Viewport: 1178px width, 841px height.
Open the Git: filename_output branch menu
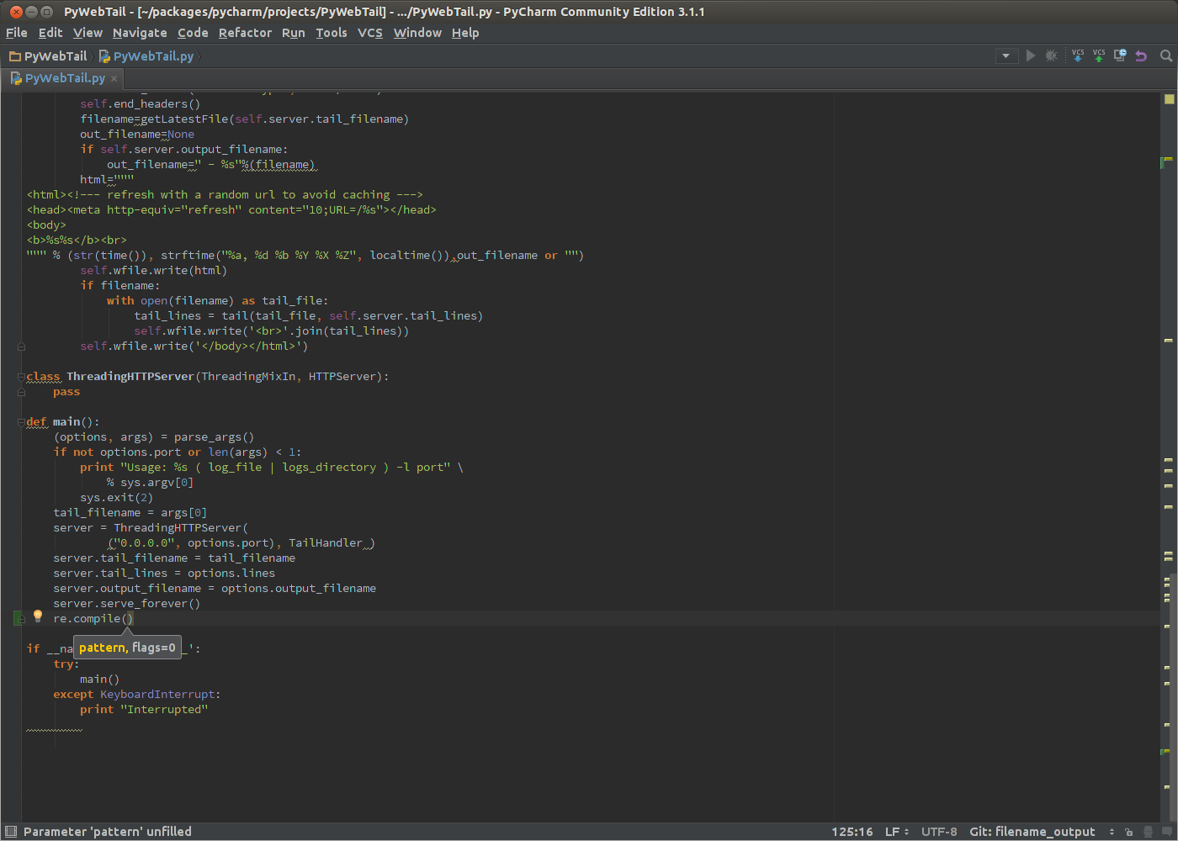1042,832
